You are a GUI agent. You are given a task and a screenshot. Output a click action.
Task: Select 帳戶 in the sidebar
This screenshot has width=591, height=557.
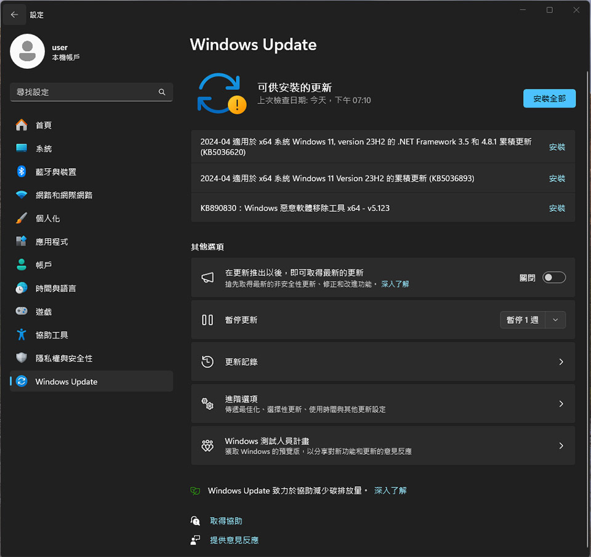(92, 265)
